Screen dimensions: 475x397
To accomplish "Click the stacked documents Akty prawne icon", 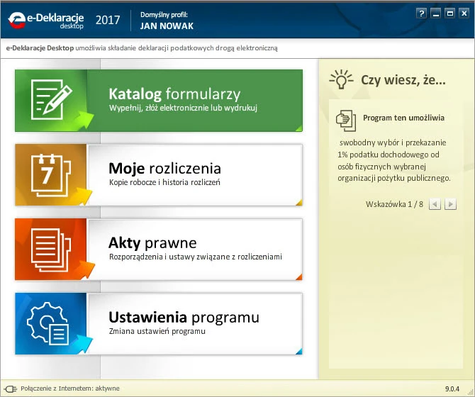I will 50,250.
